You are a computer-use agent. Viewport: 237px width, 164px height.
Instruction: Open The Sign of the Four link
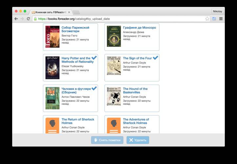pyautogui.click(x=137, y=58)
